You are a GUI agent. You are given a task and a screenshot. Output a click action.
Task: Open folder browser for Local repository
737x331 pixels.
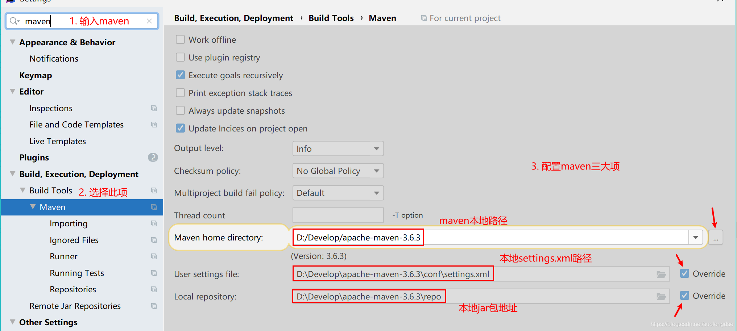pyautogui.click(x=661, y=297)
